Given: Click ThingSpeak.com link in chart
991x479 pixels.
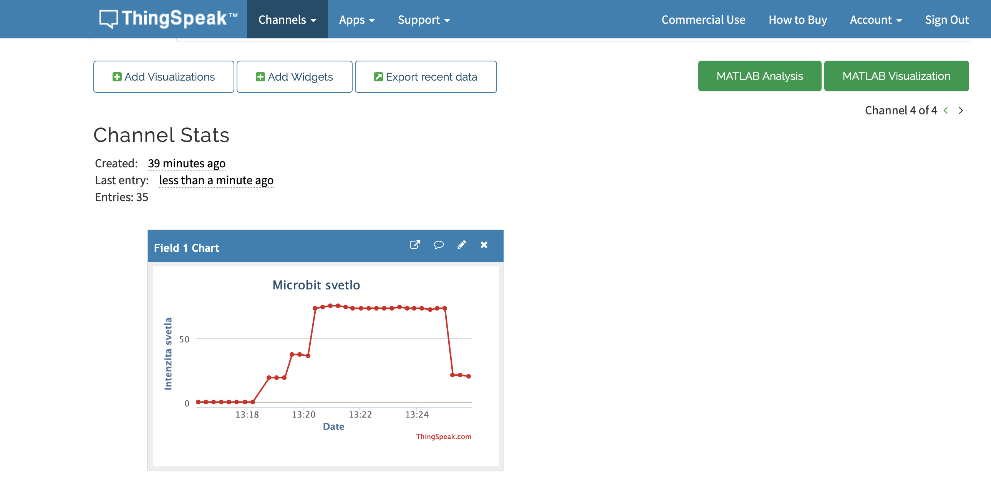Looking at the screenshot, I should tap(443, 436).
